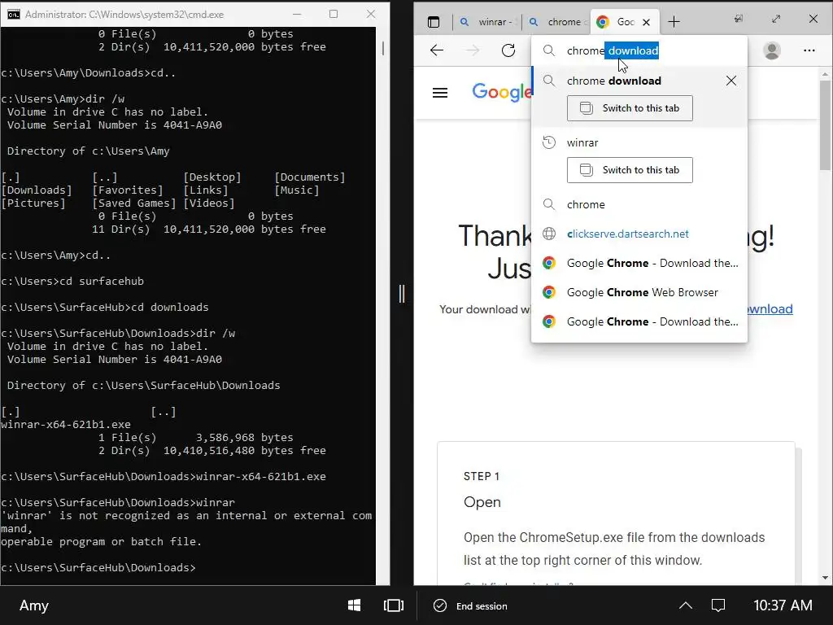Click the cmd window scrollbar thumb
The width and height of the screenshot is (833, 625).
[x=383, y=48]
